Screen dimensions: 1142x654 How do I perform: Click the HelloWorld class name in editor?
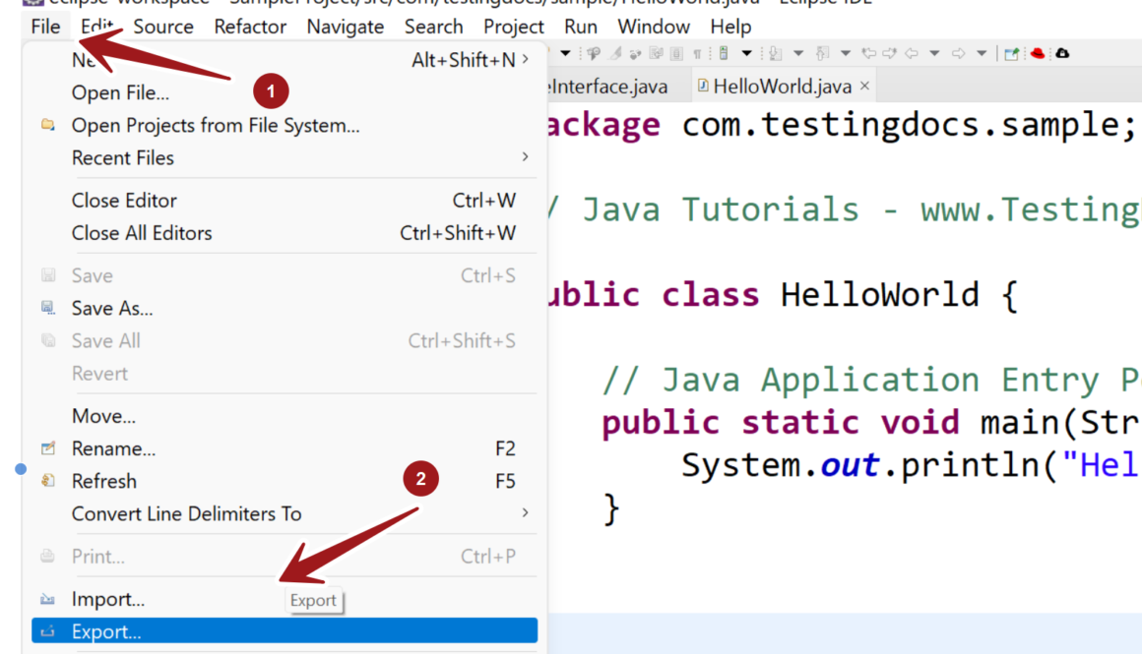[x=879, y=295]
